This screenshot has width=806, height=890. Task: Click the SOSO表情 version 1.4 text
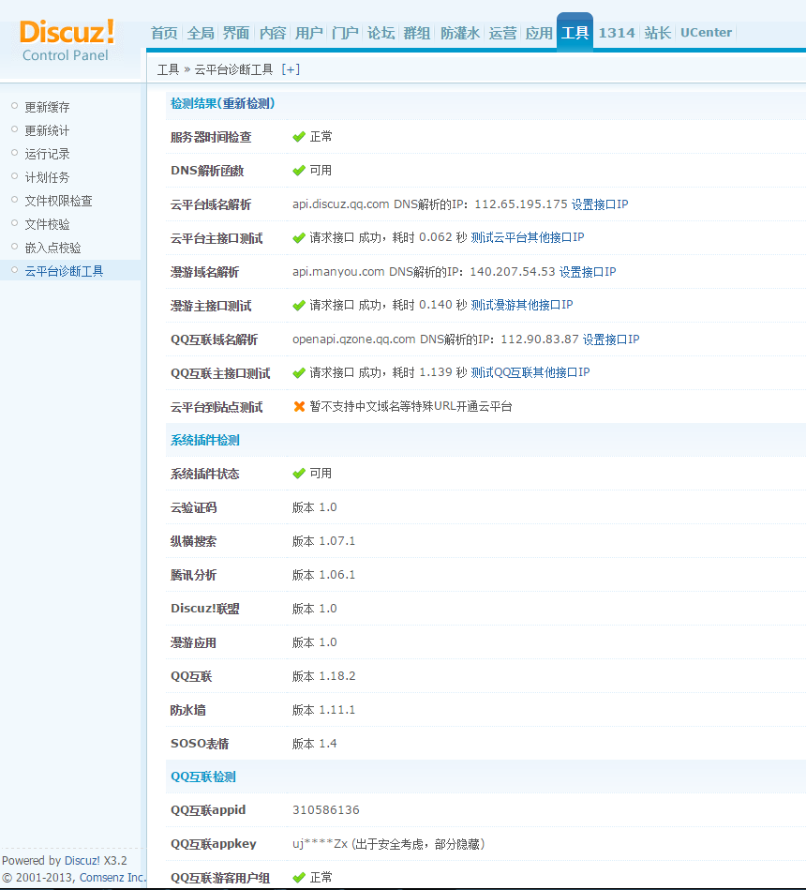315,744
